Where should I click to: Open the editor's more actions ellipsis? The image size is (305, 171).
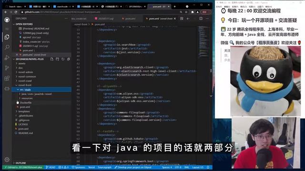(x=207, y=19)
